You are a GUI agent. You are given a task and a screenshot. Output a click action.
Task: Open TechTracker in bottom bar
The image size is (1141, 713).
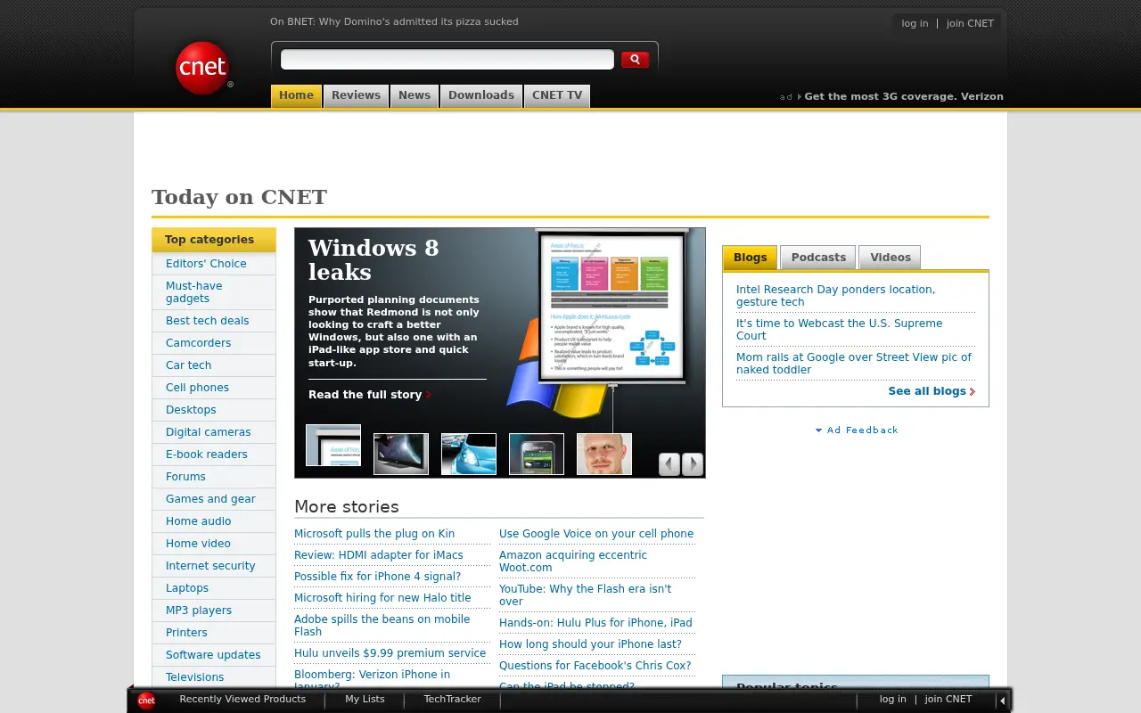452,700
